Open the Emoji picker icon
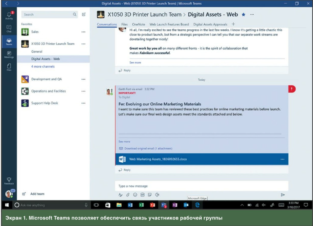313x226 pixels. tap(135, 195)
